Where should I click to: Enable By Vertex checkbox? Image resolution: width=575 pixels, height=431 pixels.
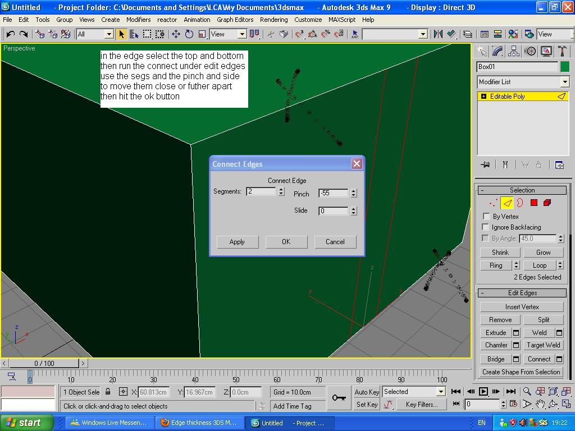click(486, 216)
